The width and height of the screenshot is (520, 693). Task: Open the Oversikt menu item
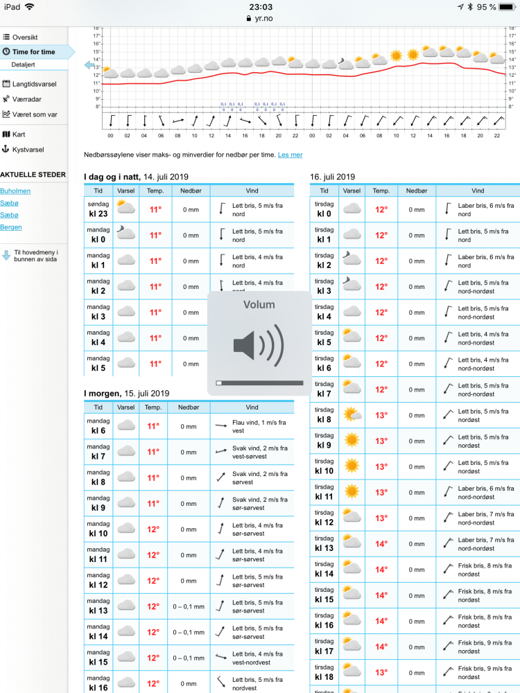click(25, 37)
